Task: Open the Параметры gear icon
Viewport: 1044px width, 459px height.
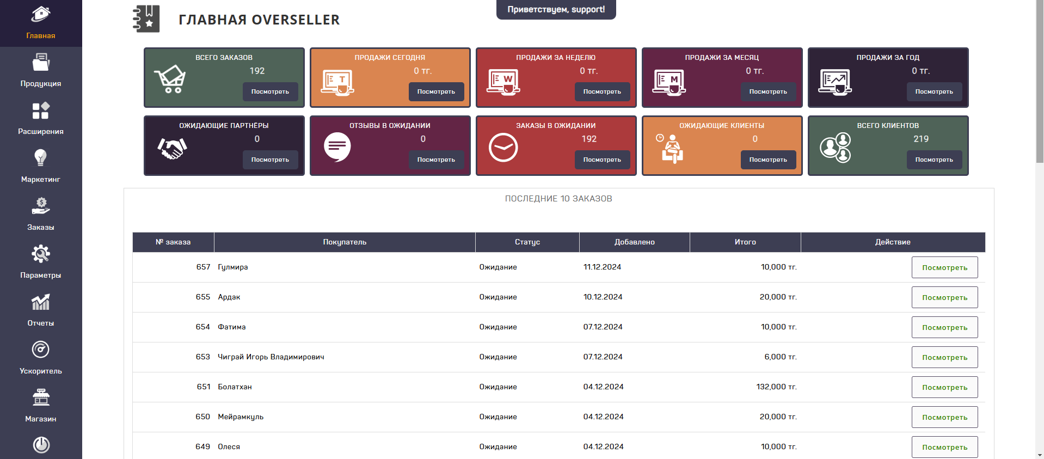Action: click(x=41, y=254)
